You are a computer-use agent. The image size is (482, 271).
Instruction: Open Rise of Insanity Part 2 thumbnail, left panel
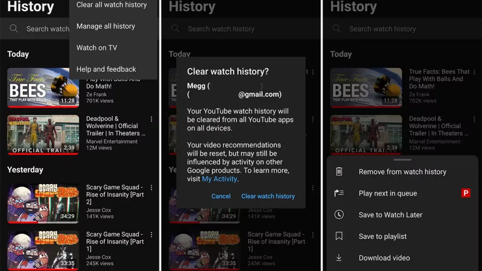43,203
